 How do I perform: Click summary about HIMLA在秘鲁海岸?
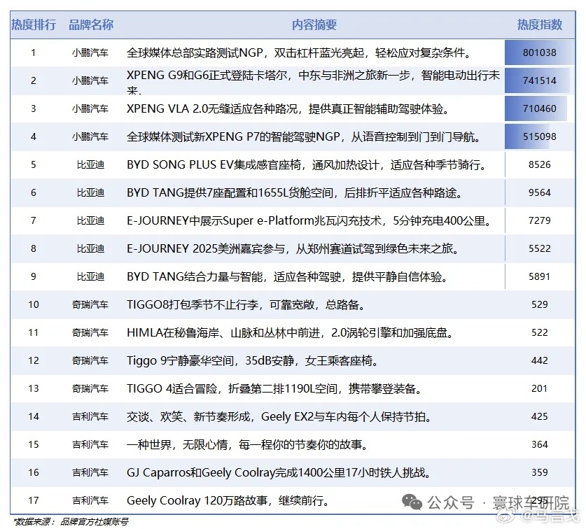290,333
